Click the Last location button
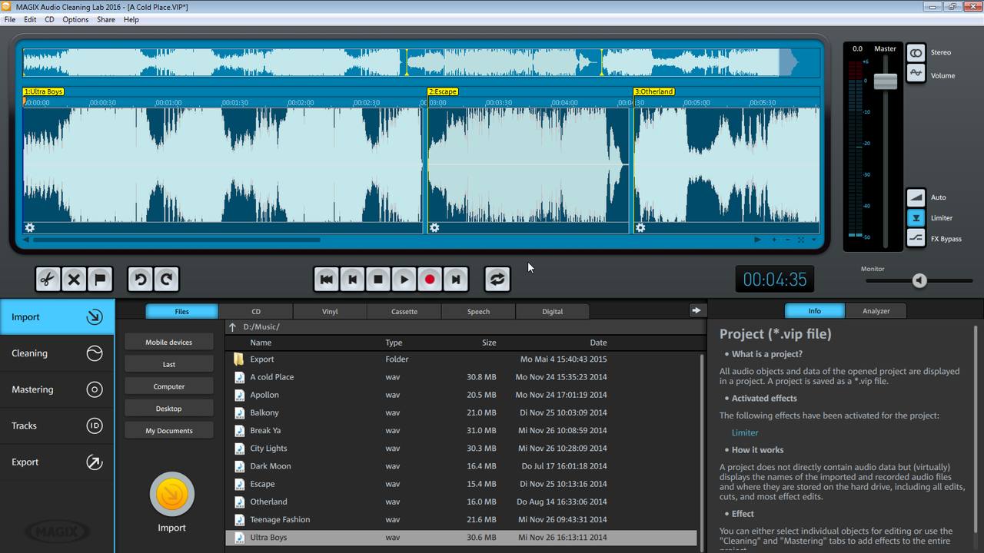 pos(169,364)
